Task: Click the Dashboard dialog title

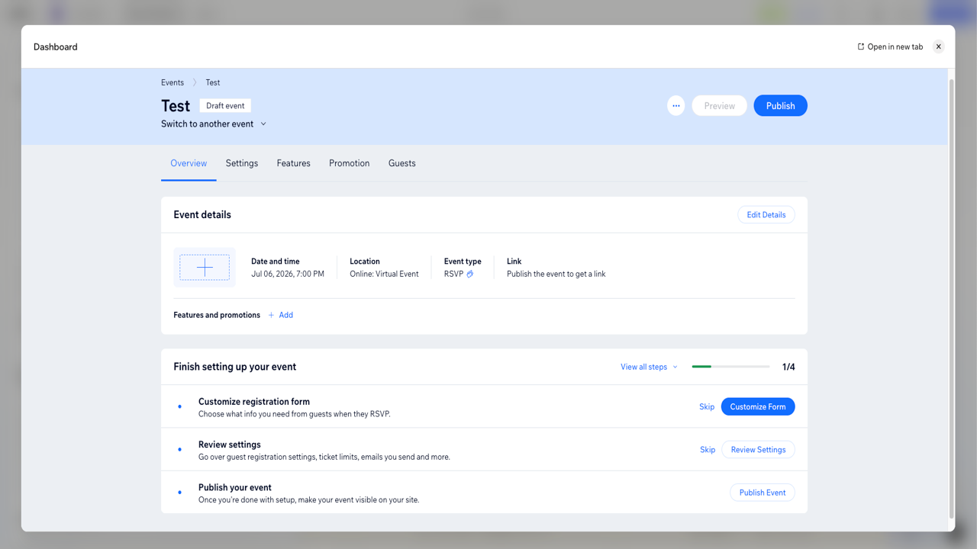Action: 56,47
